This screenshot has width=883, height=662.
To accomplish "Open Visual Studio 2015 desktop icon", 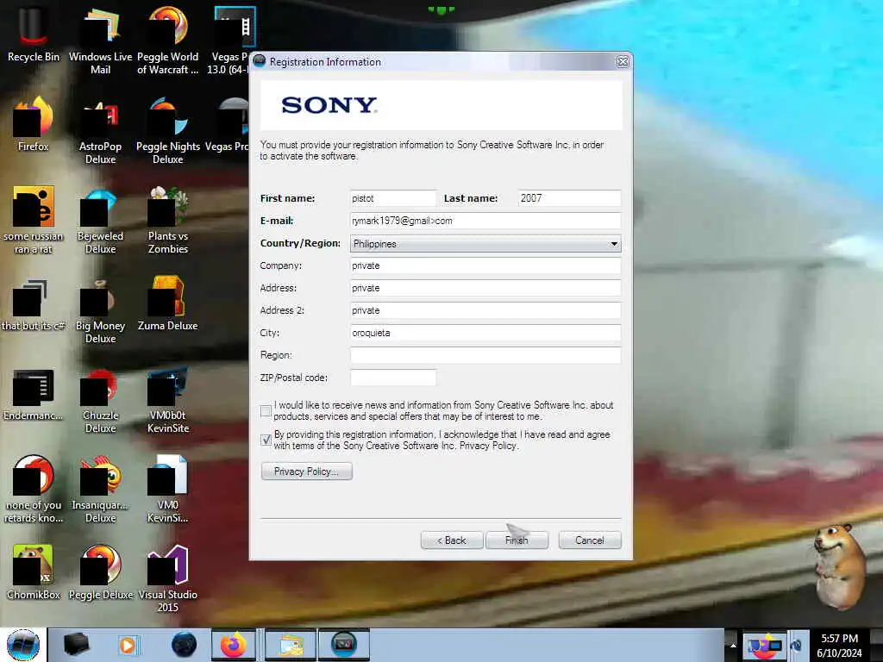I will pyautogui.click(x=168, y=578).
